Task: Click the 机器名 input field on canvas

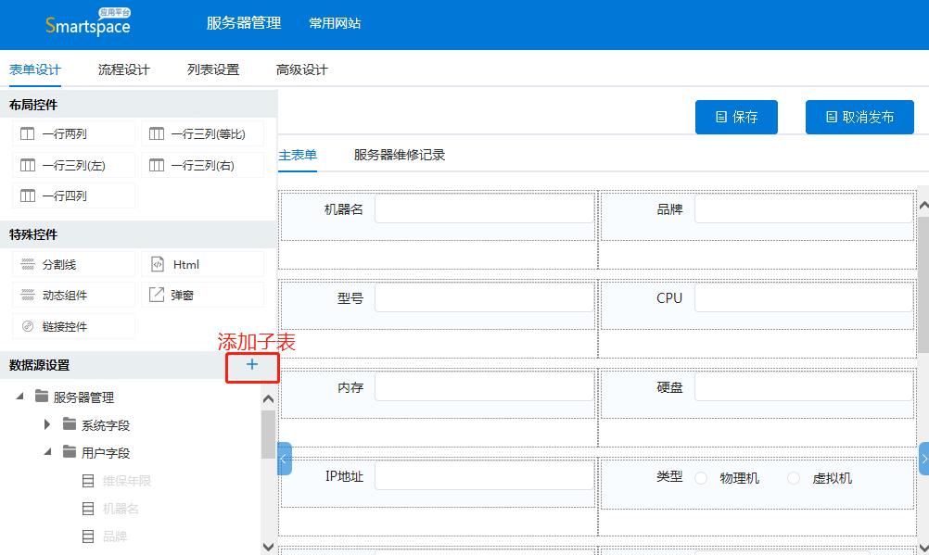Action: pyautogui.click(x=485, y=209)
